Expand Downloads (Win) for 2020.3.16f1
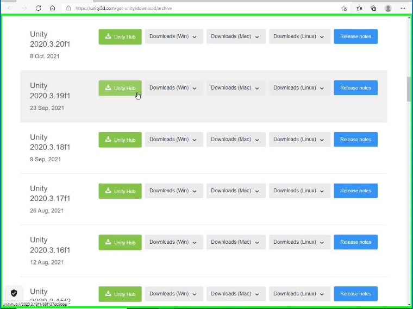Screen dimensions: 413x309 pyautogui.click(x=174, y=242)
